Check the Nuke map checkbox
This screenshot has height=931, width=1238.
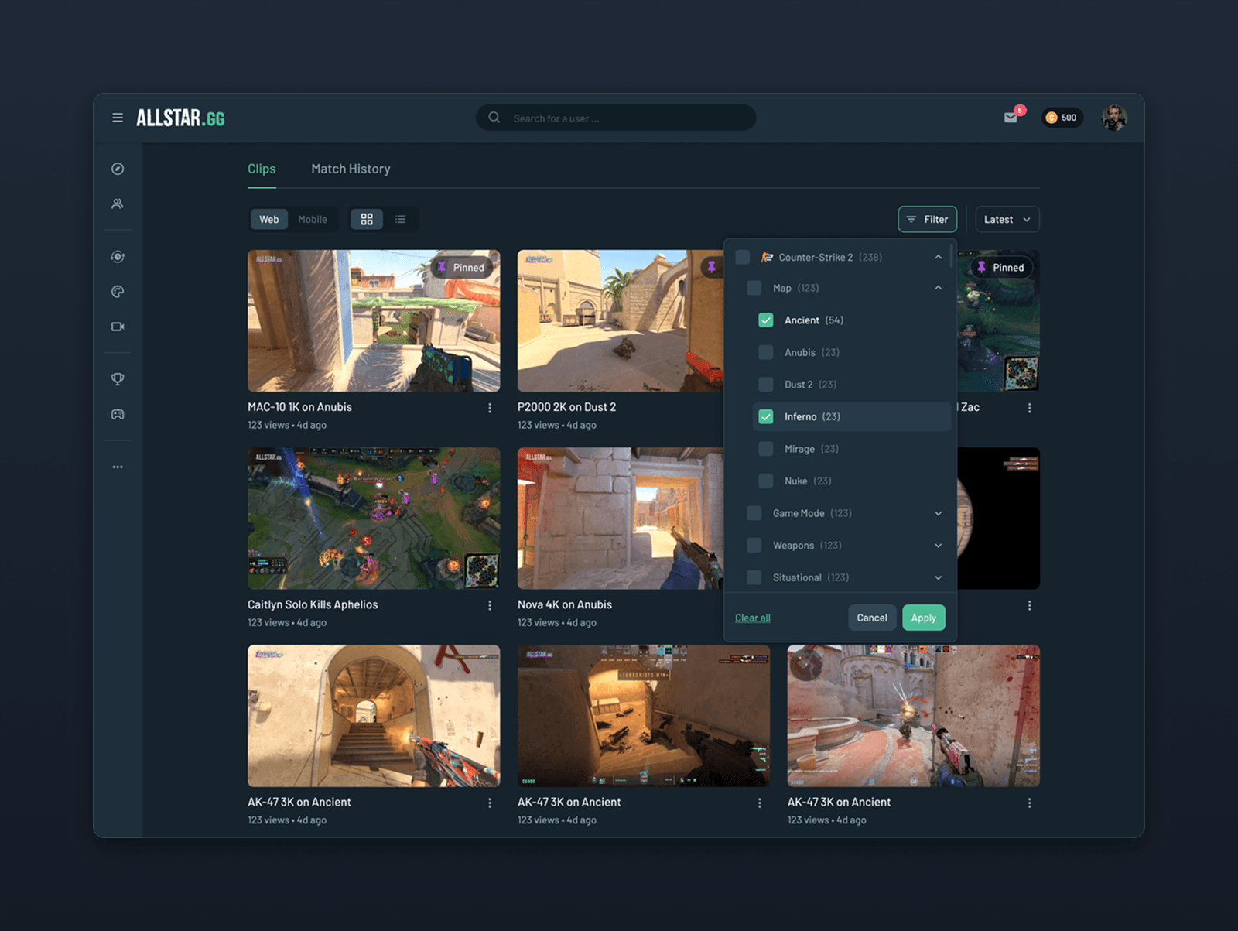click(766, 481)
